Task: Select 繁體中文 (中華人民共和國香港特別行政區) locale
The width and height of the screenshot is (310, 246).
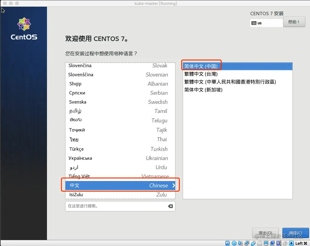Action: click(x=238, y=82)
